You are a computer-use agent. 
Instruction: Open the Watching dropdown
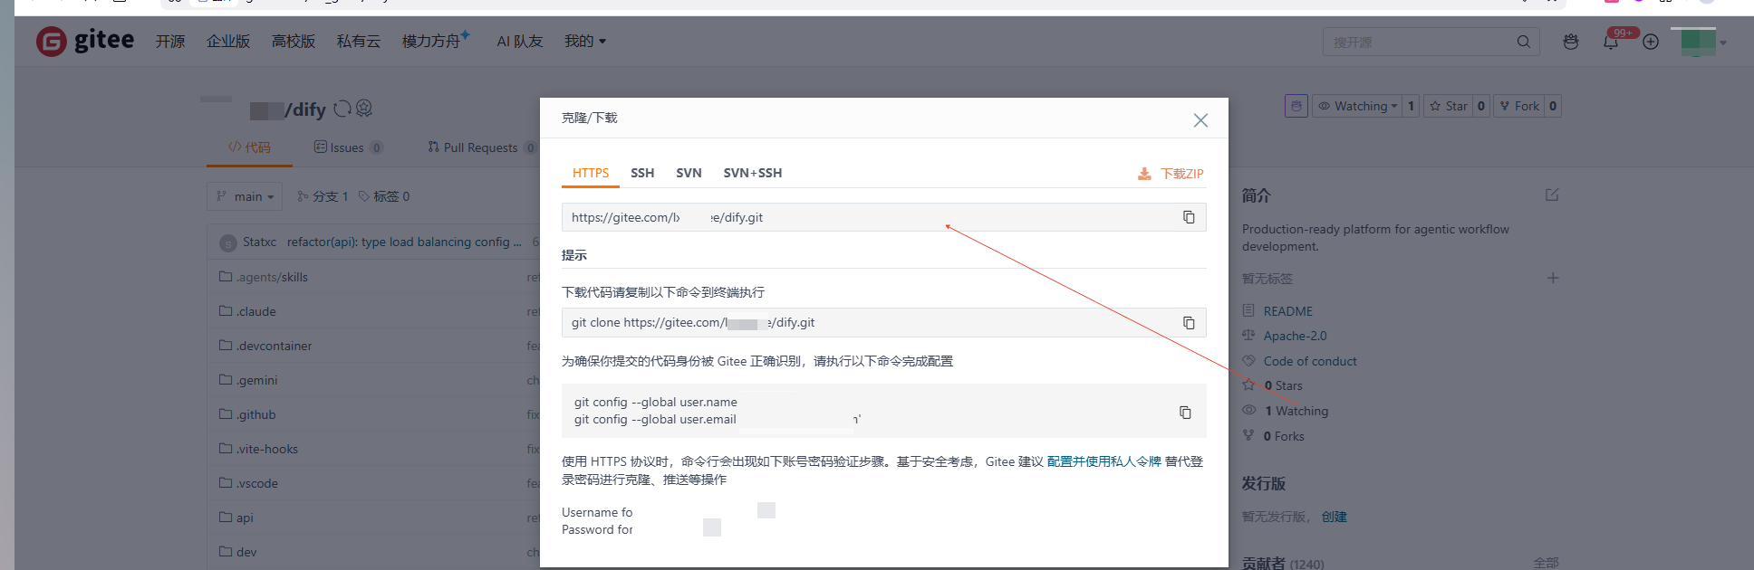(1357, 106)
